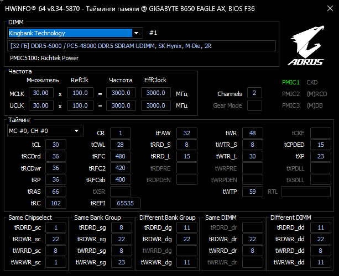Click the AORUS logo
339x276 pixels.
[306, 45]
